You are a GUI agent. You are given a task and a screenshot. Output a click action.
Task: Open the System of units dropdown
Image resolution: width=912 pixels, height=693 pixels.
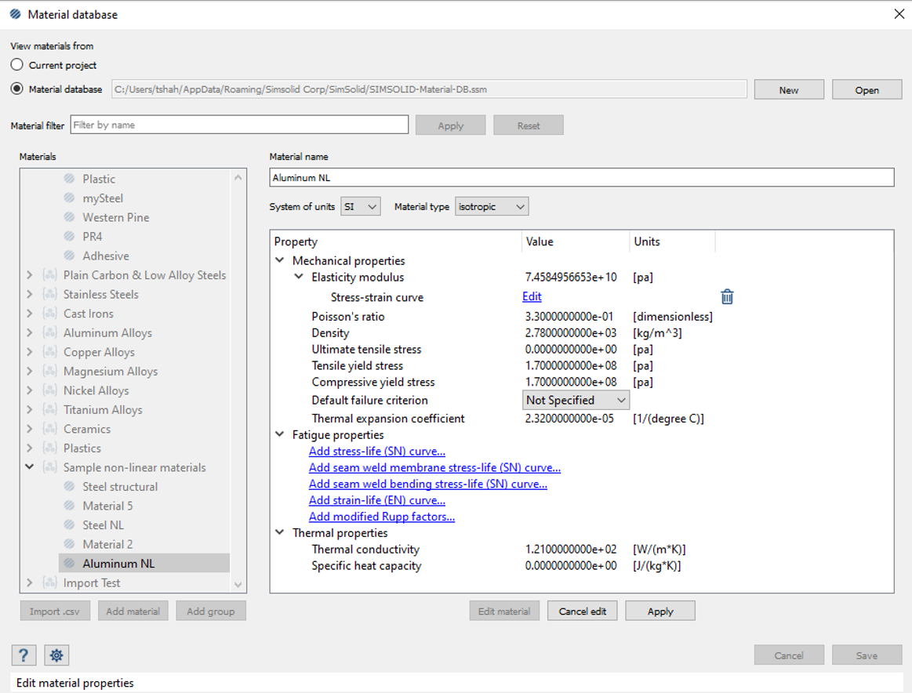[x=361, y=207]
